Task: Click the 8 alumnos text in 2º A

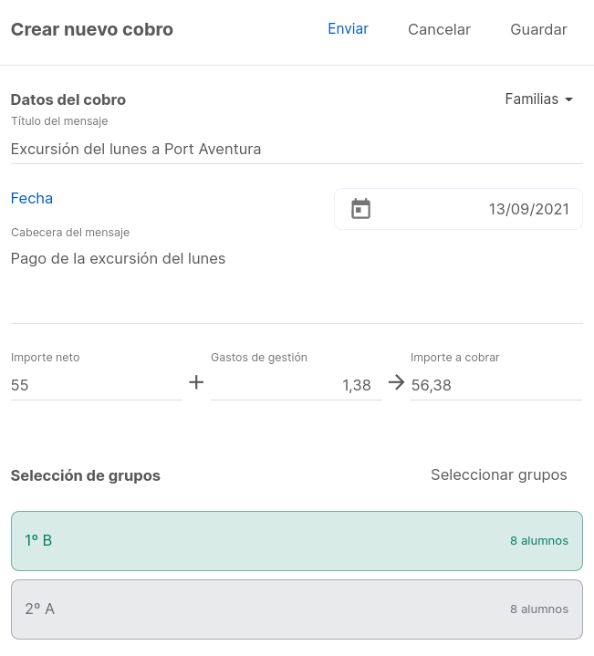Action: point(538,609)
